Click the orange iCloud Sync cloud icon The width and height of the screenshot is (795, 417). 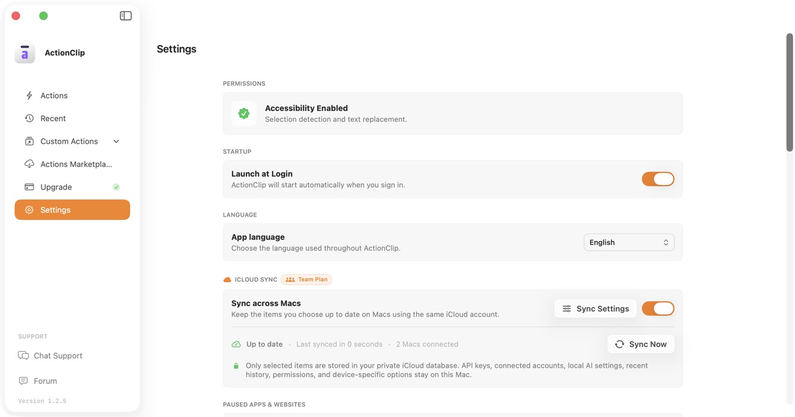(227, 280)
